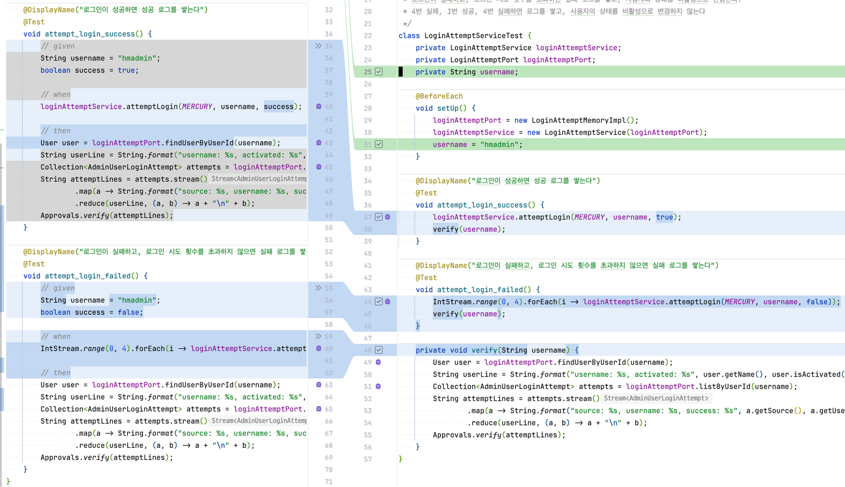The image size is (845, 487).
Task: Click purple gutter icon on right line 44
Action: coord(388,302)
